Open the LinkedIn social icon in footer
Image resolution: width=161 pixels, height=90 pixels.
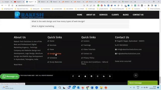[104, 76]
